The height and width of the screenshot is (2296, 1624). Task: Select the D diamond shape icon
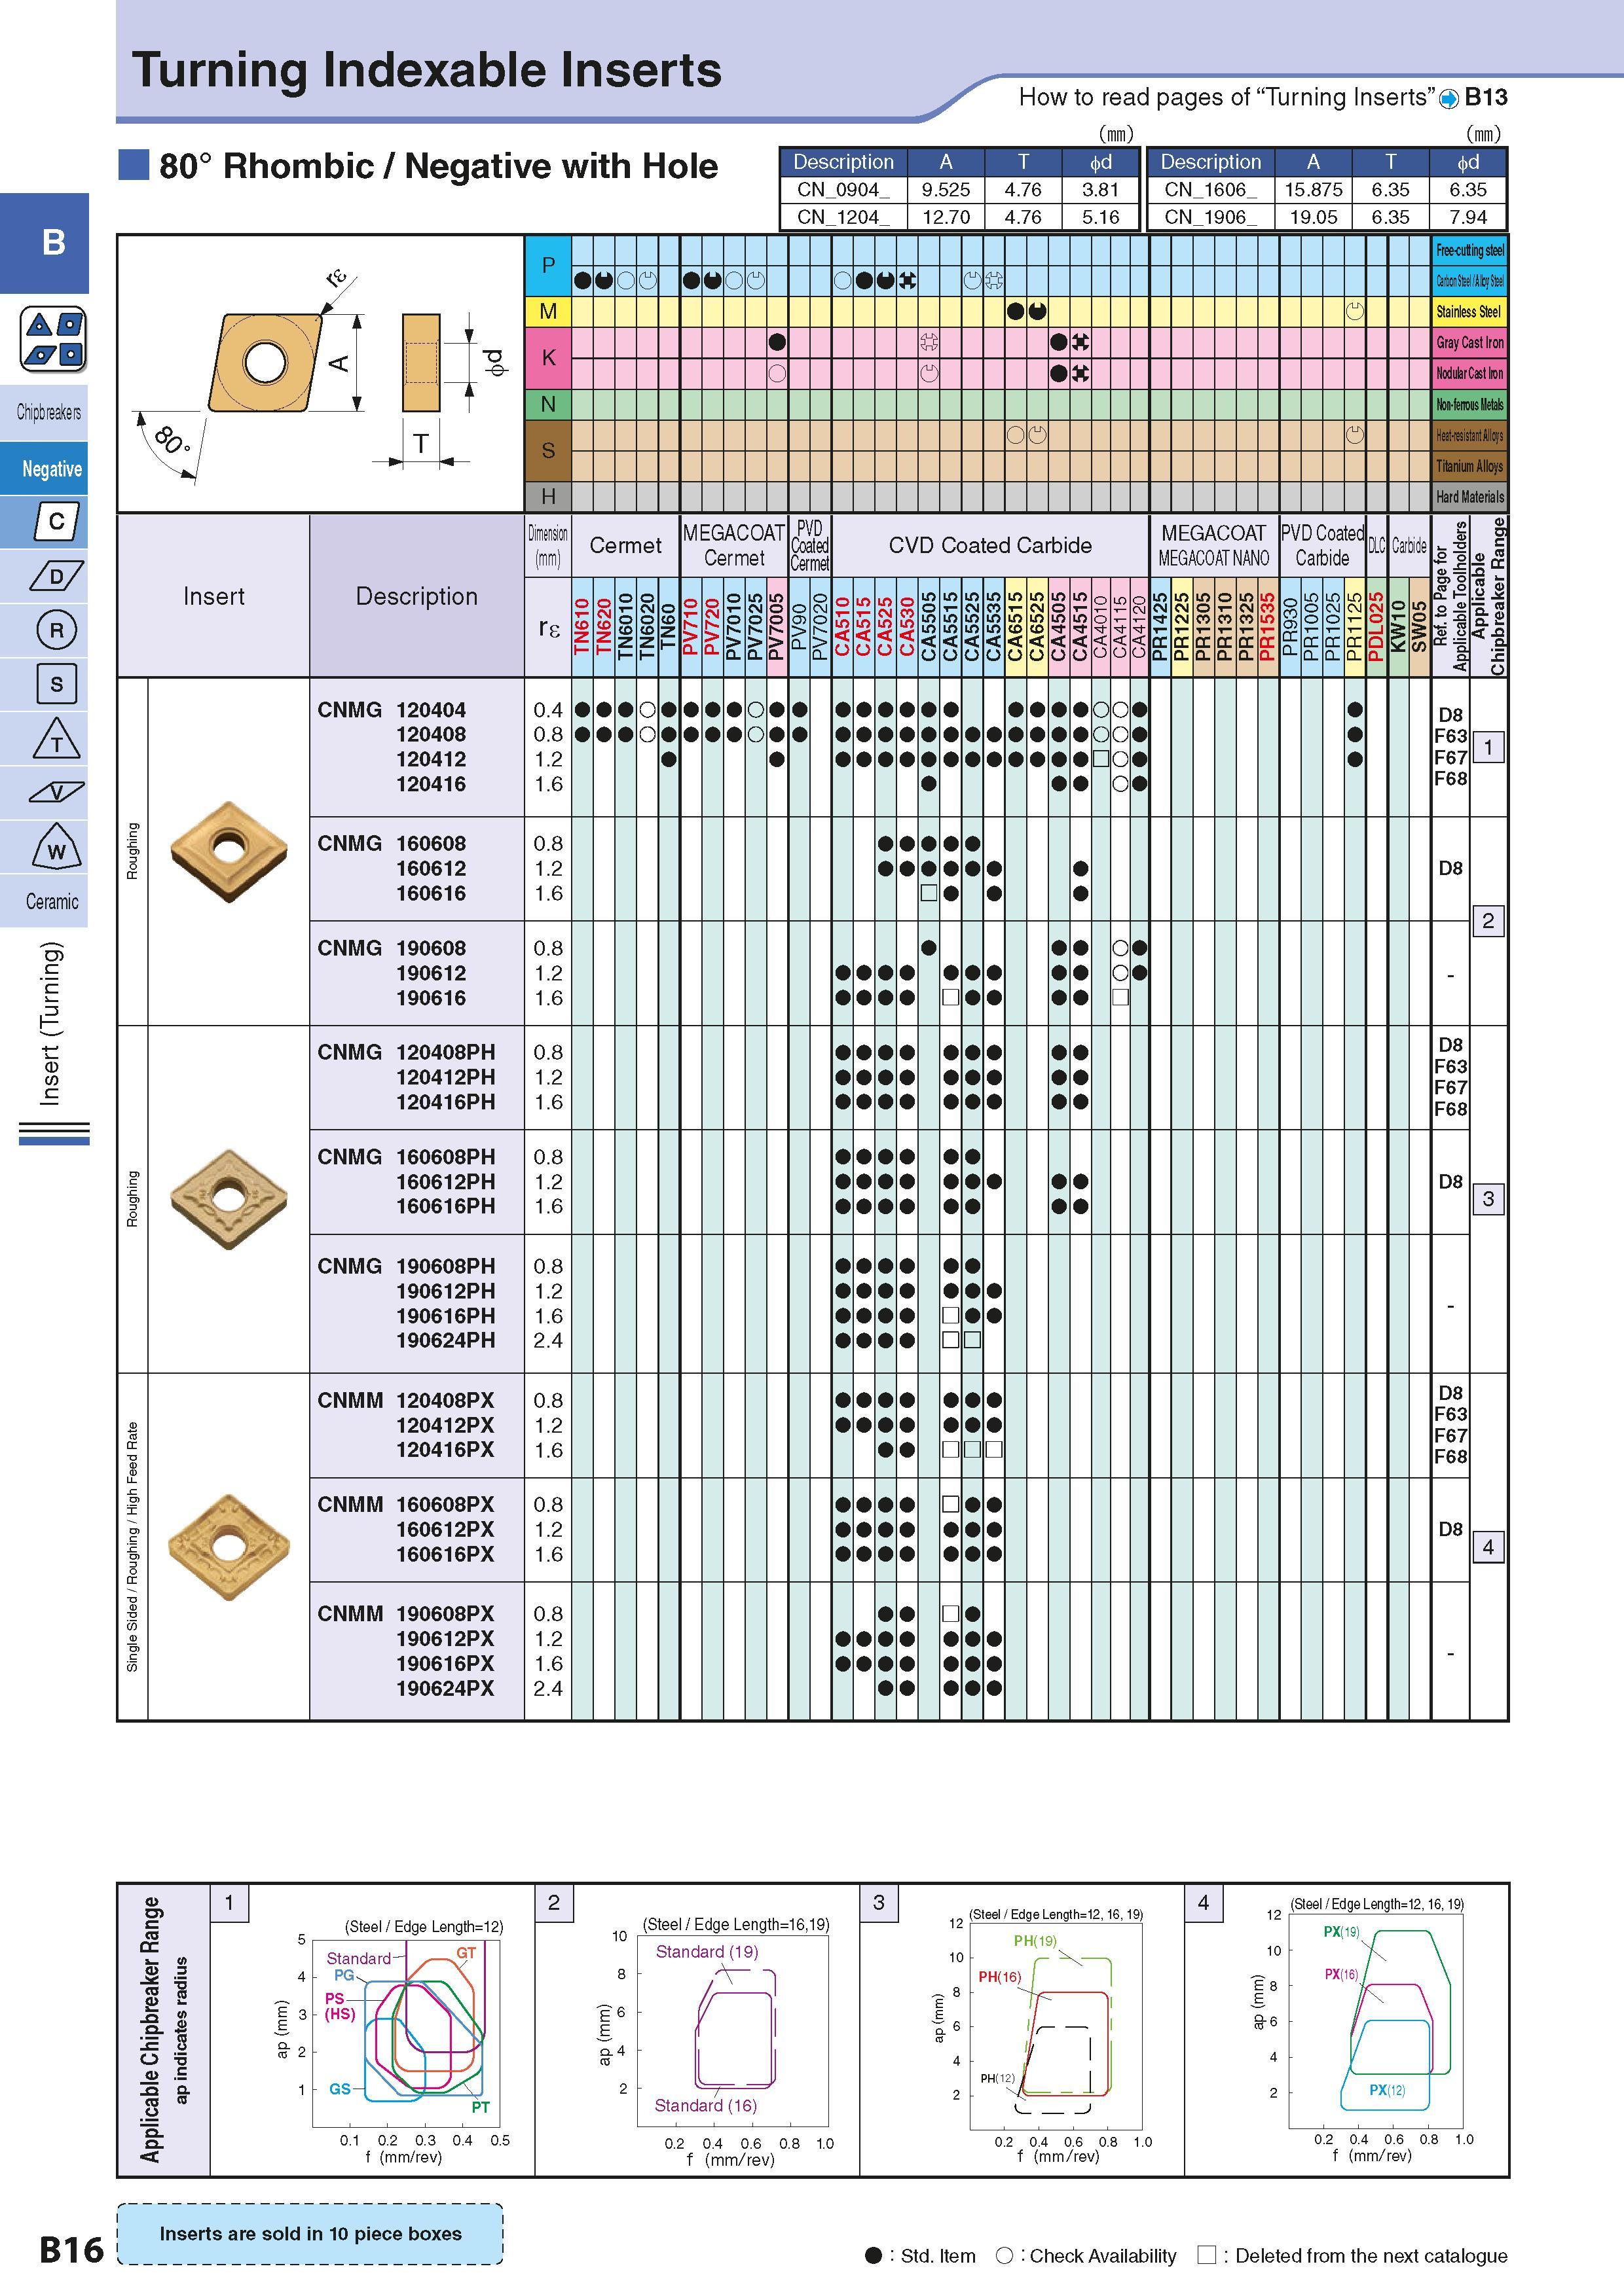(56, 576)
